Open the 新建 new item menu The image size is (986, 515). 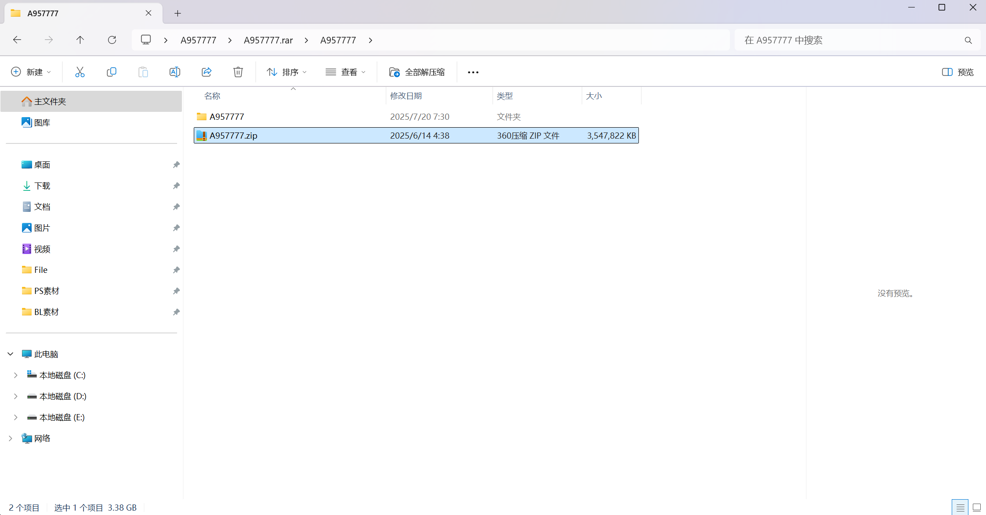pos(31,72)
